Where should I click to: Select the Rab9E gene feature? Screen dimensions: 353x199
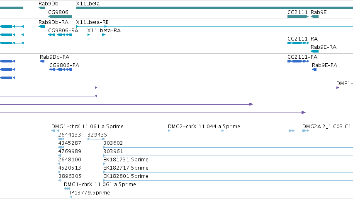(314, 17)
